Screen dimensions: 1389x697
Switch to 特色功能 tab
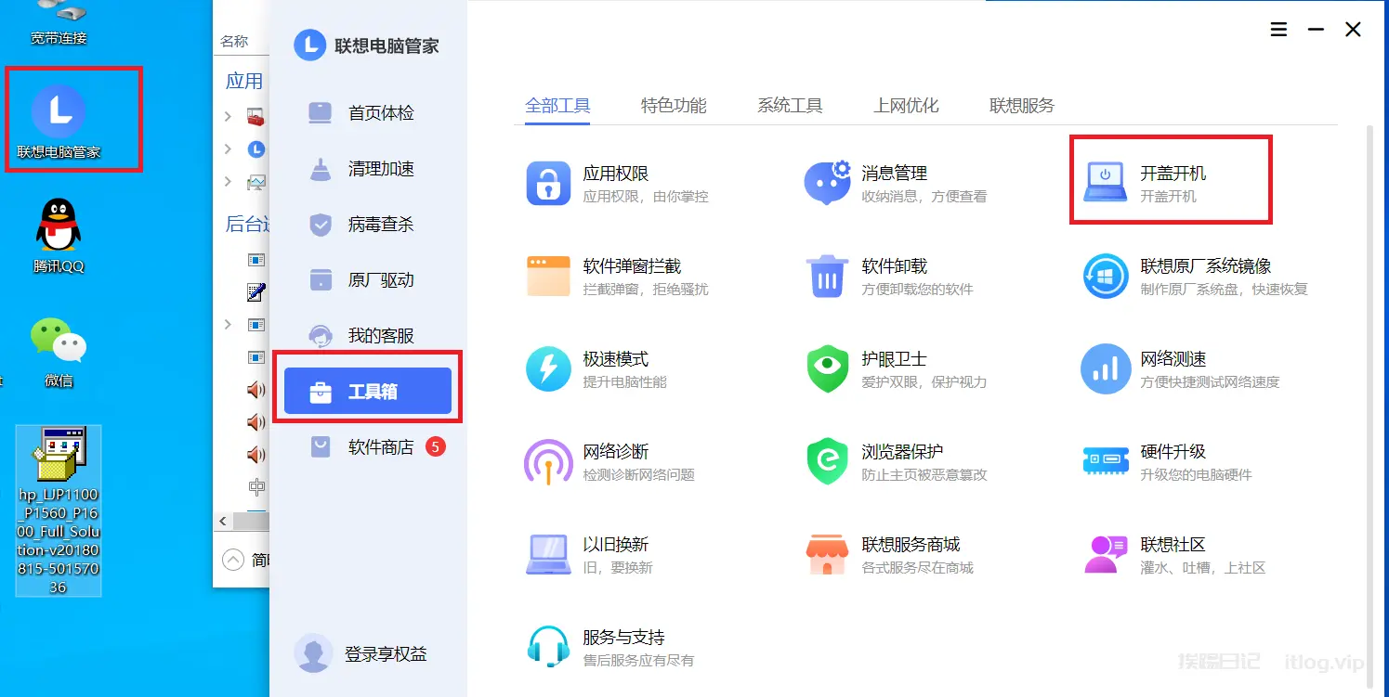click(674, 106)
